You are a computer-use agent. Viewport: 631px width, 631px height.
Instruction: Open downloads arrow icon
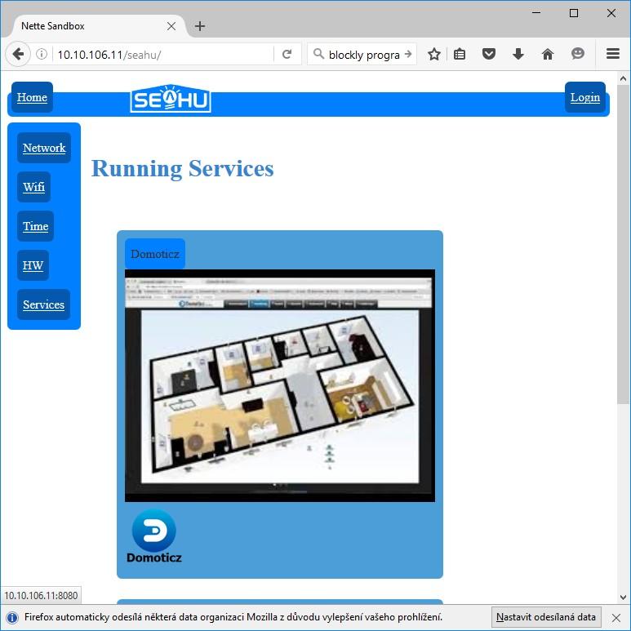(518, 54)
